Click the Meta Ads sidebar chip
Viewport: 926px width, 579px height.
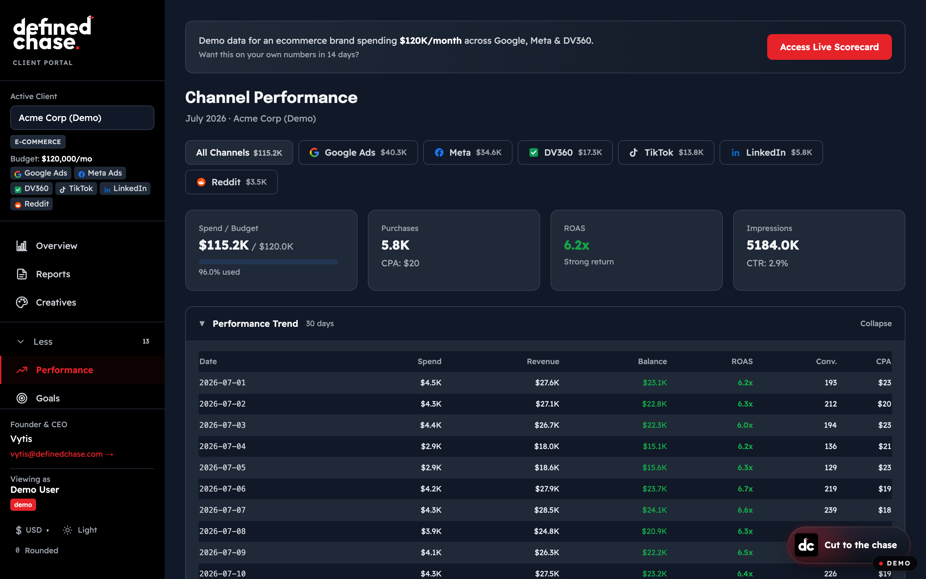tap(100, 173)
